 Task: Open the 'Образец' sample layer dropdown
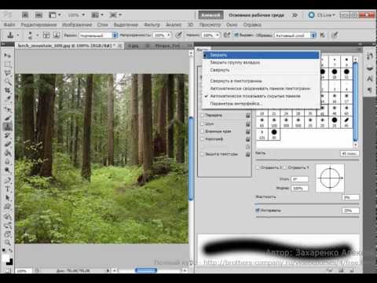tap(295, 35)
